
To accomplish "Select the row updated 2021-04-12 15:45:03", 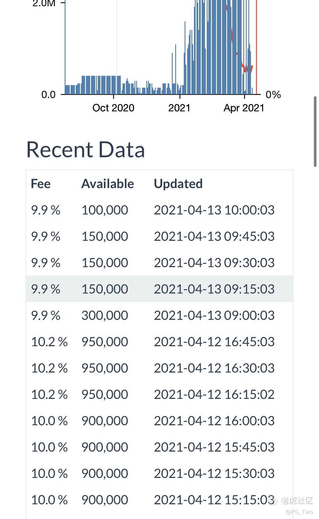I will 159,447.
